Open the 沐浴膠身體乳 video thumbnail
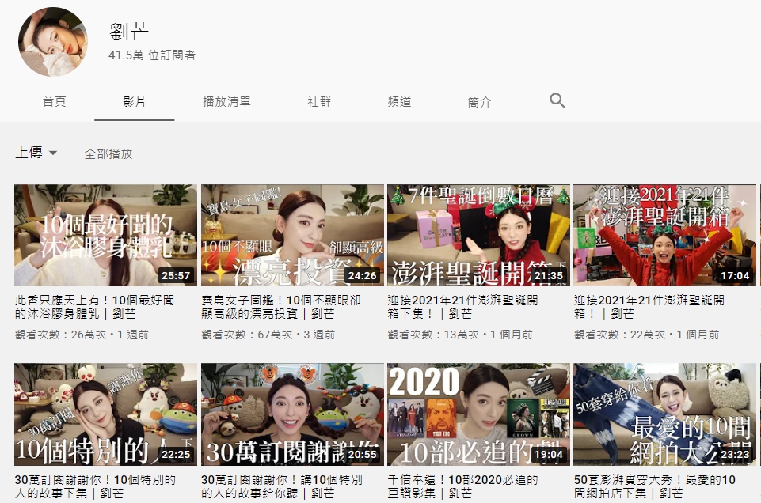 pos(105,236)
